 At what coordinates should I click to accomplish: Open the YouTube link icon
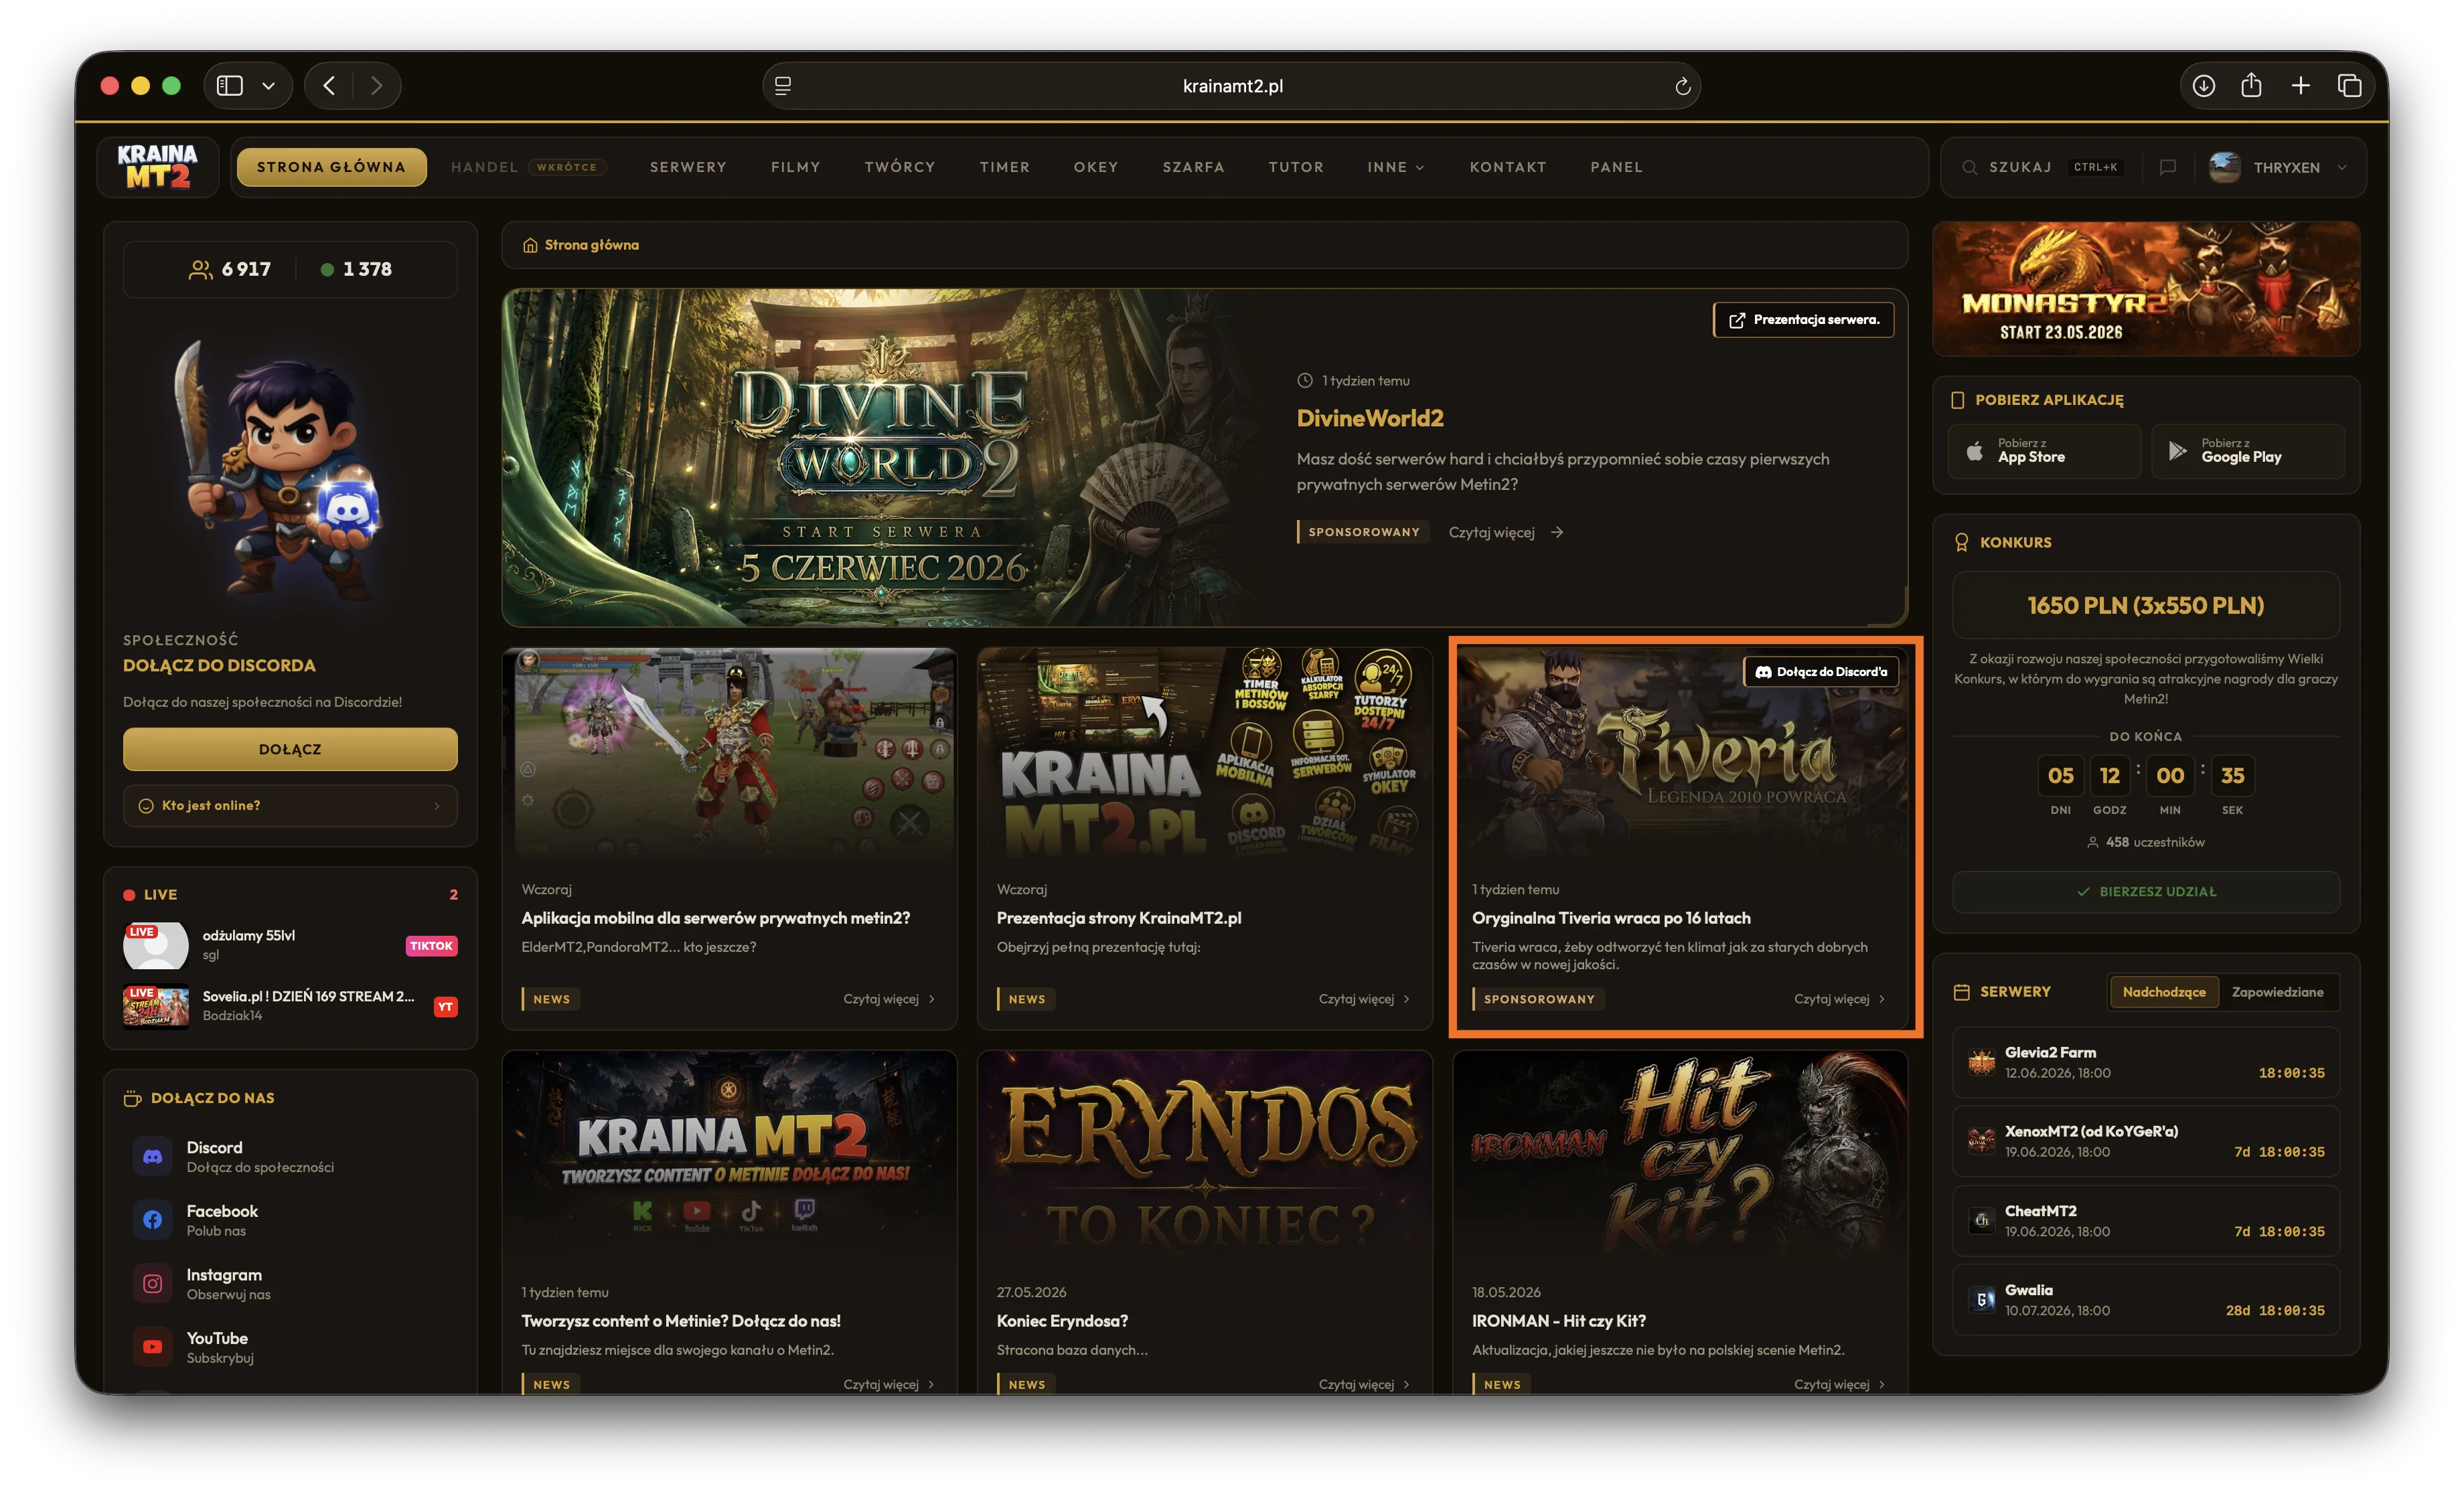(152, 1347)
